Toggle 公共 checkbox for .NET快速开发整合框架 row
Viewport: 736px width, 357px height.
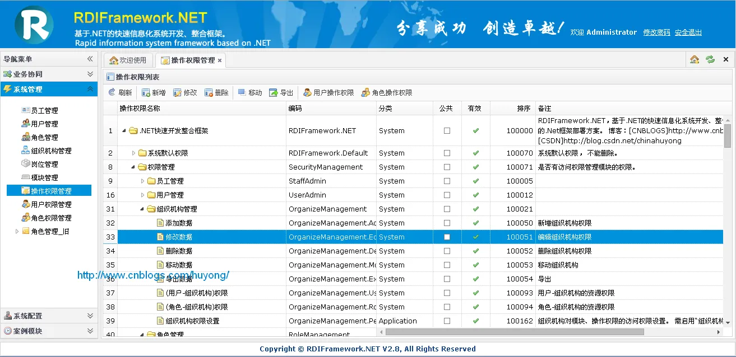[447, 130]
